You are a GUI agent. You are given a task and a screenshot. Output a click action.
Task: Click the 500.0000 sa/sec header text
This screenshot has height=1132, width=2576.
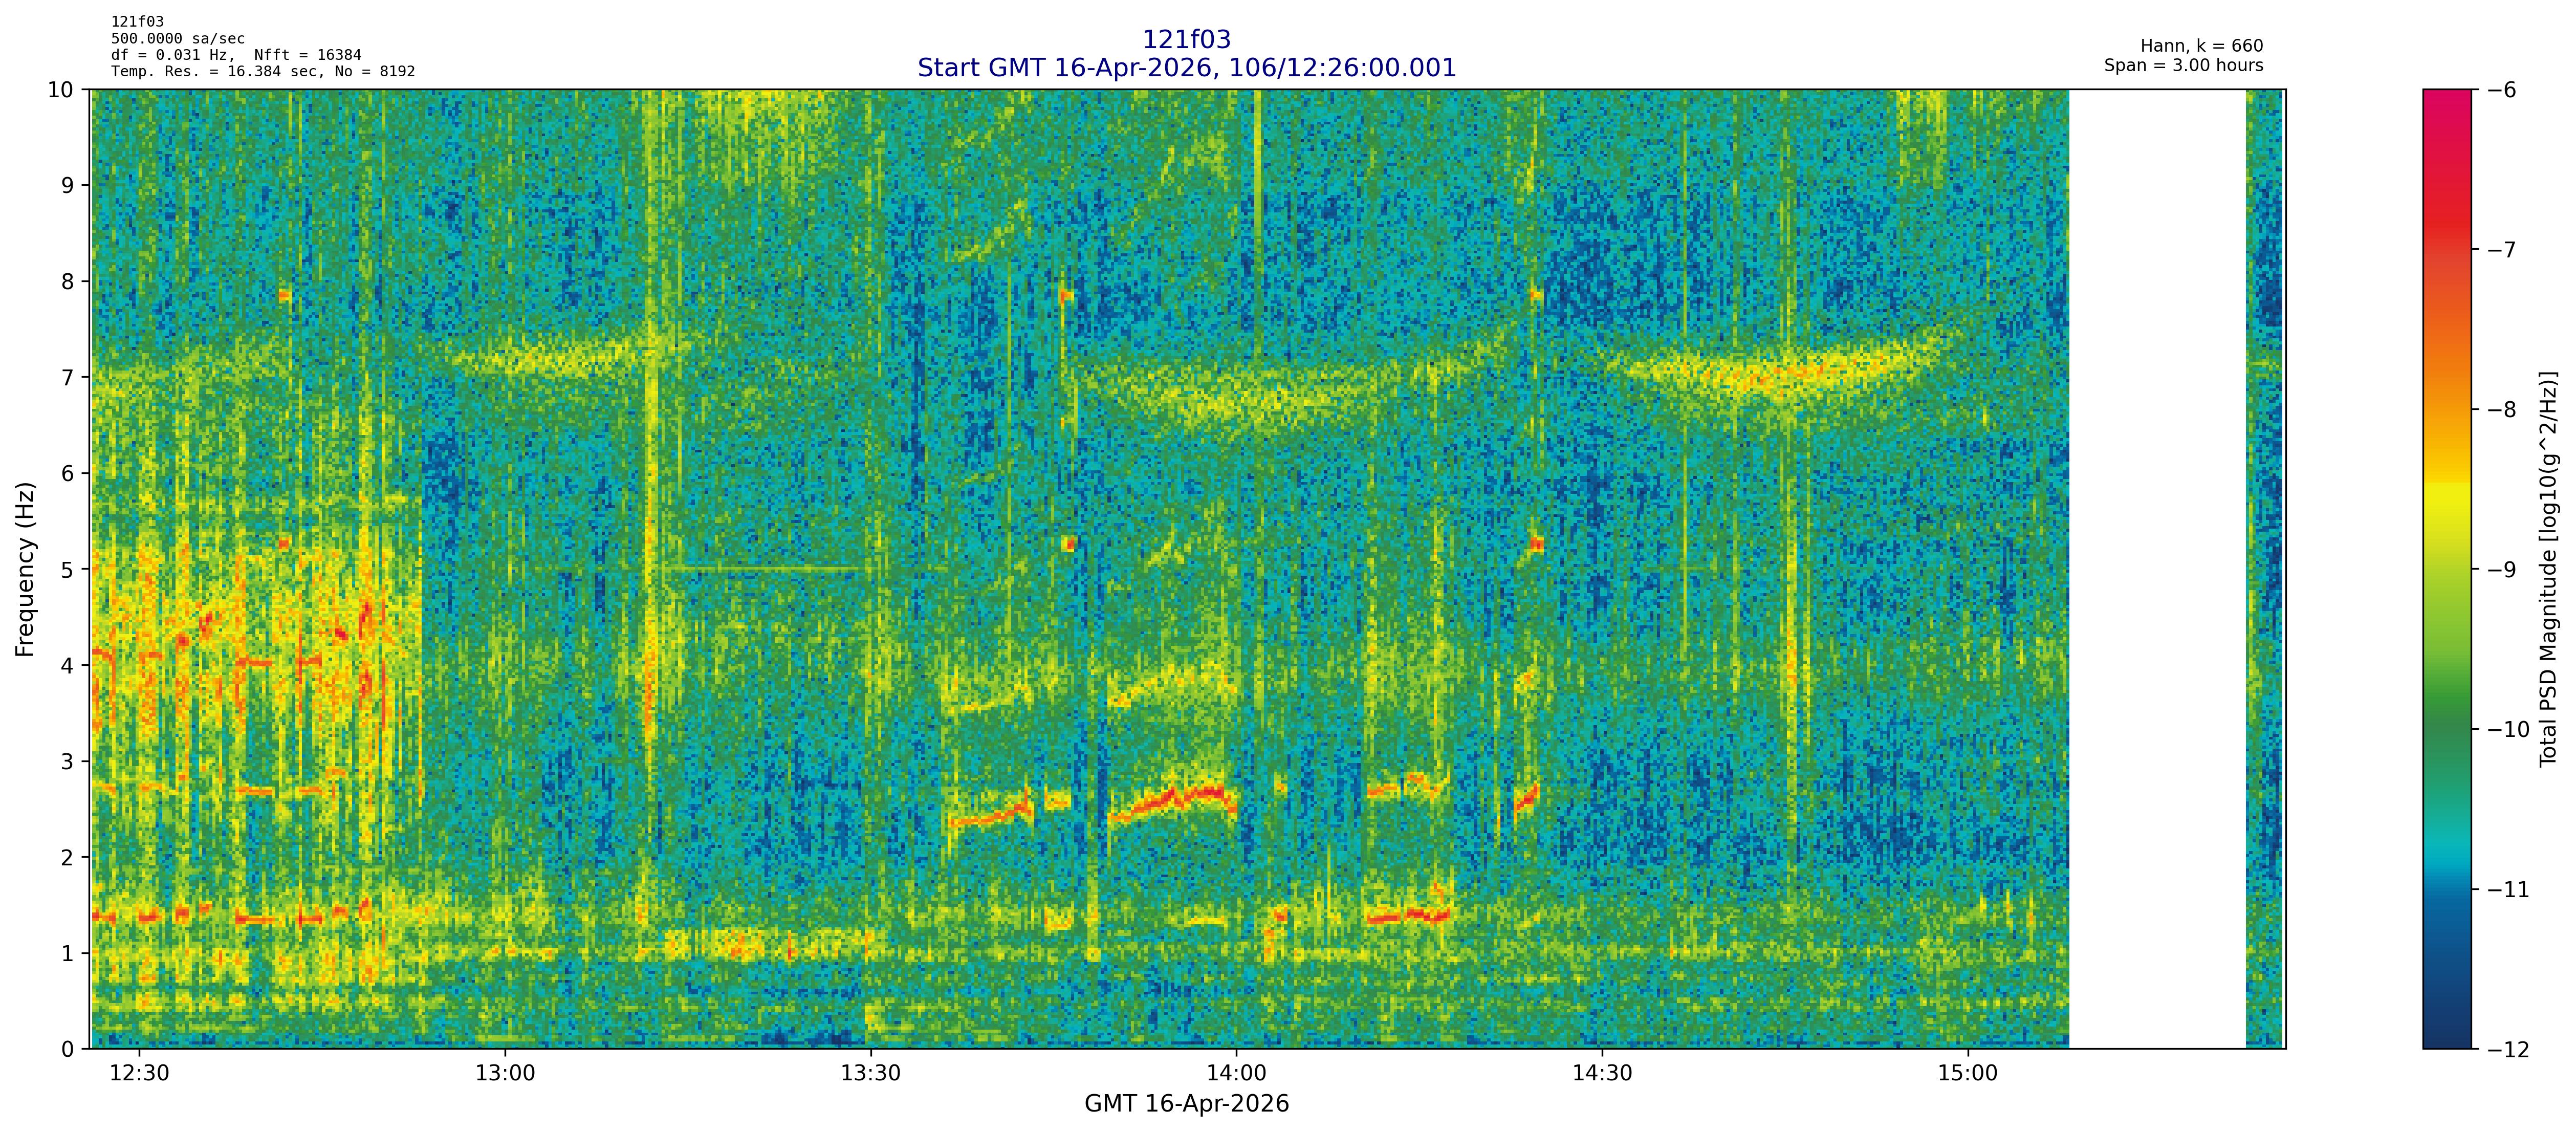tap(177, 39)
